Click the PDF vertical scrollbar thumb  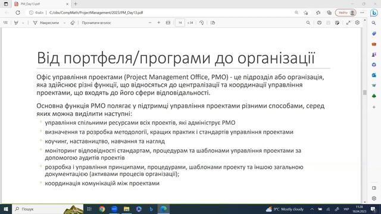[x=365, y=93]
